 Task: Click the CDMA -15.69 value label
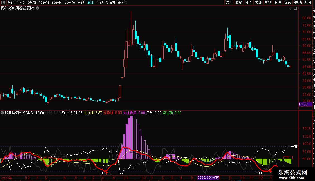(33, 113)
